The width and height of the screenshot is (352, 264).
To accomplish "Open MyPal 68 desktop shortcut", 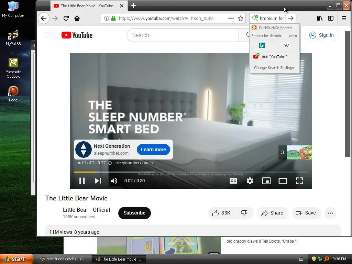I will 13,38.
